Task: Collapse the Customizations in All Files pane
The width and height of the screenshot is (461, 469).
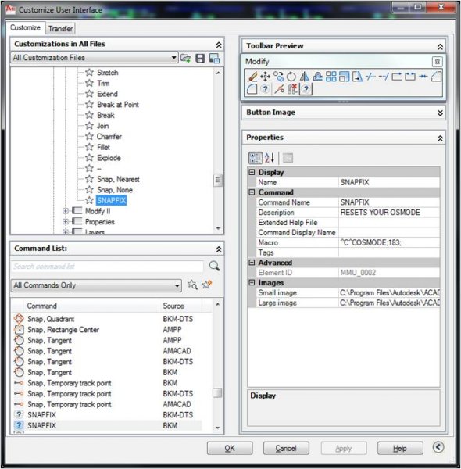Action: (219, 45)
